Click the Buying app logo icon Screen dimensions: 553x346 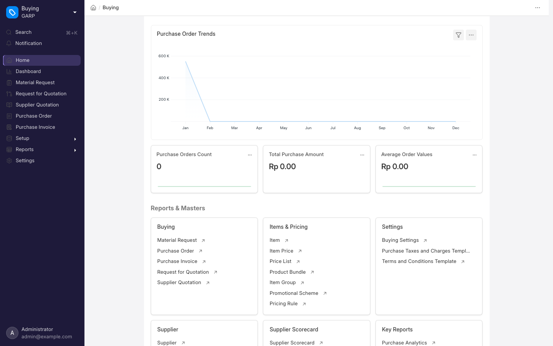click(12, 12)
